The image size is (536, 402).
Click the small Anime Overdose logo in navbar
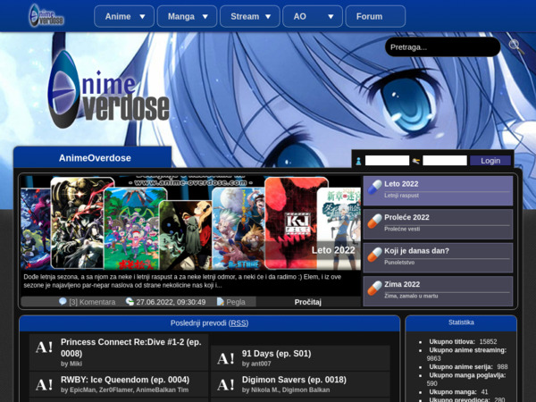[x=46, y=16]
